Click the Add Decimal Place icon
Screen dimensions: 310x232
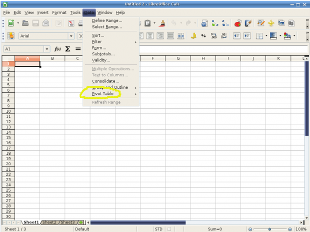(x=213, y=36)
